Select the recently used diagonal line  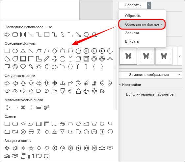31,35
